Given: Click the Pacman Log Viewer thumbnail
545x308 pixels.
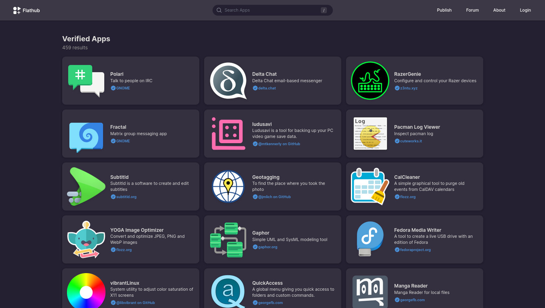Looking at the screenshot, I should pyautogui.click(x=370, y=134).
